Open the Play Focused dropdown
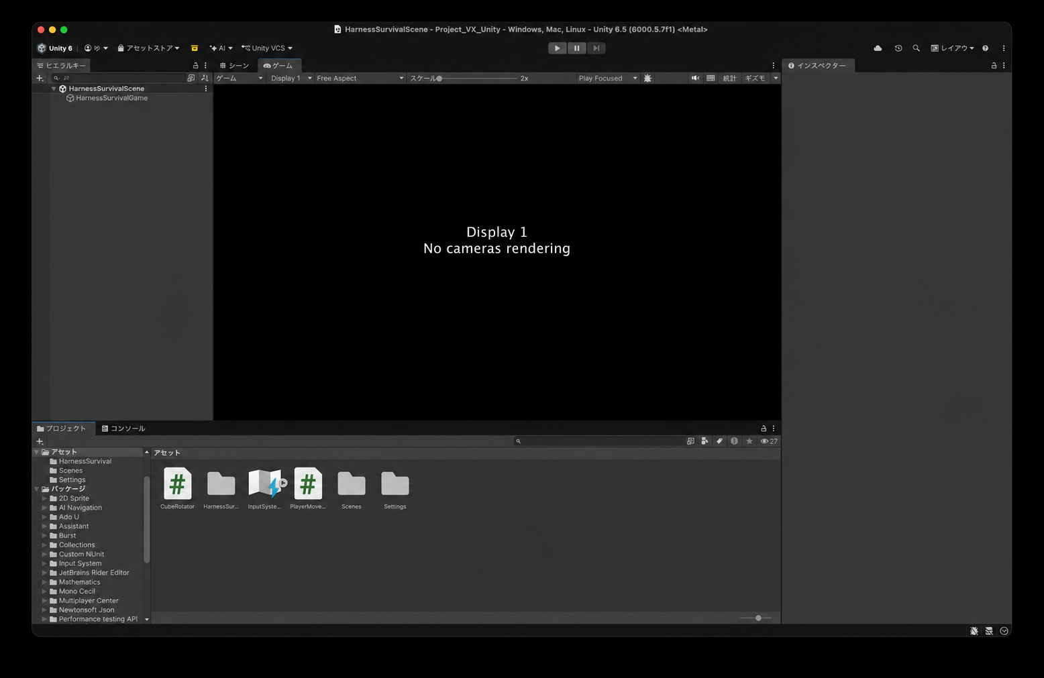This screenshot has height=678, width=1044. [608, 78]
